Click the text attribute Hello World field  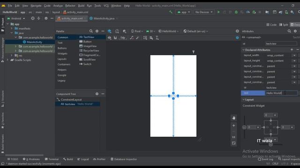pyautogui.click(x=281, y=93)
